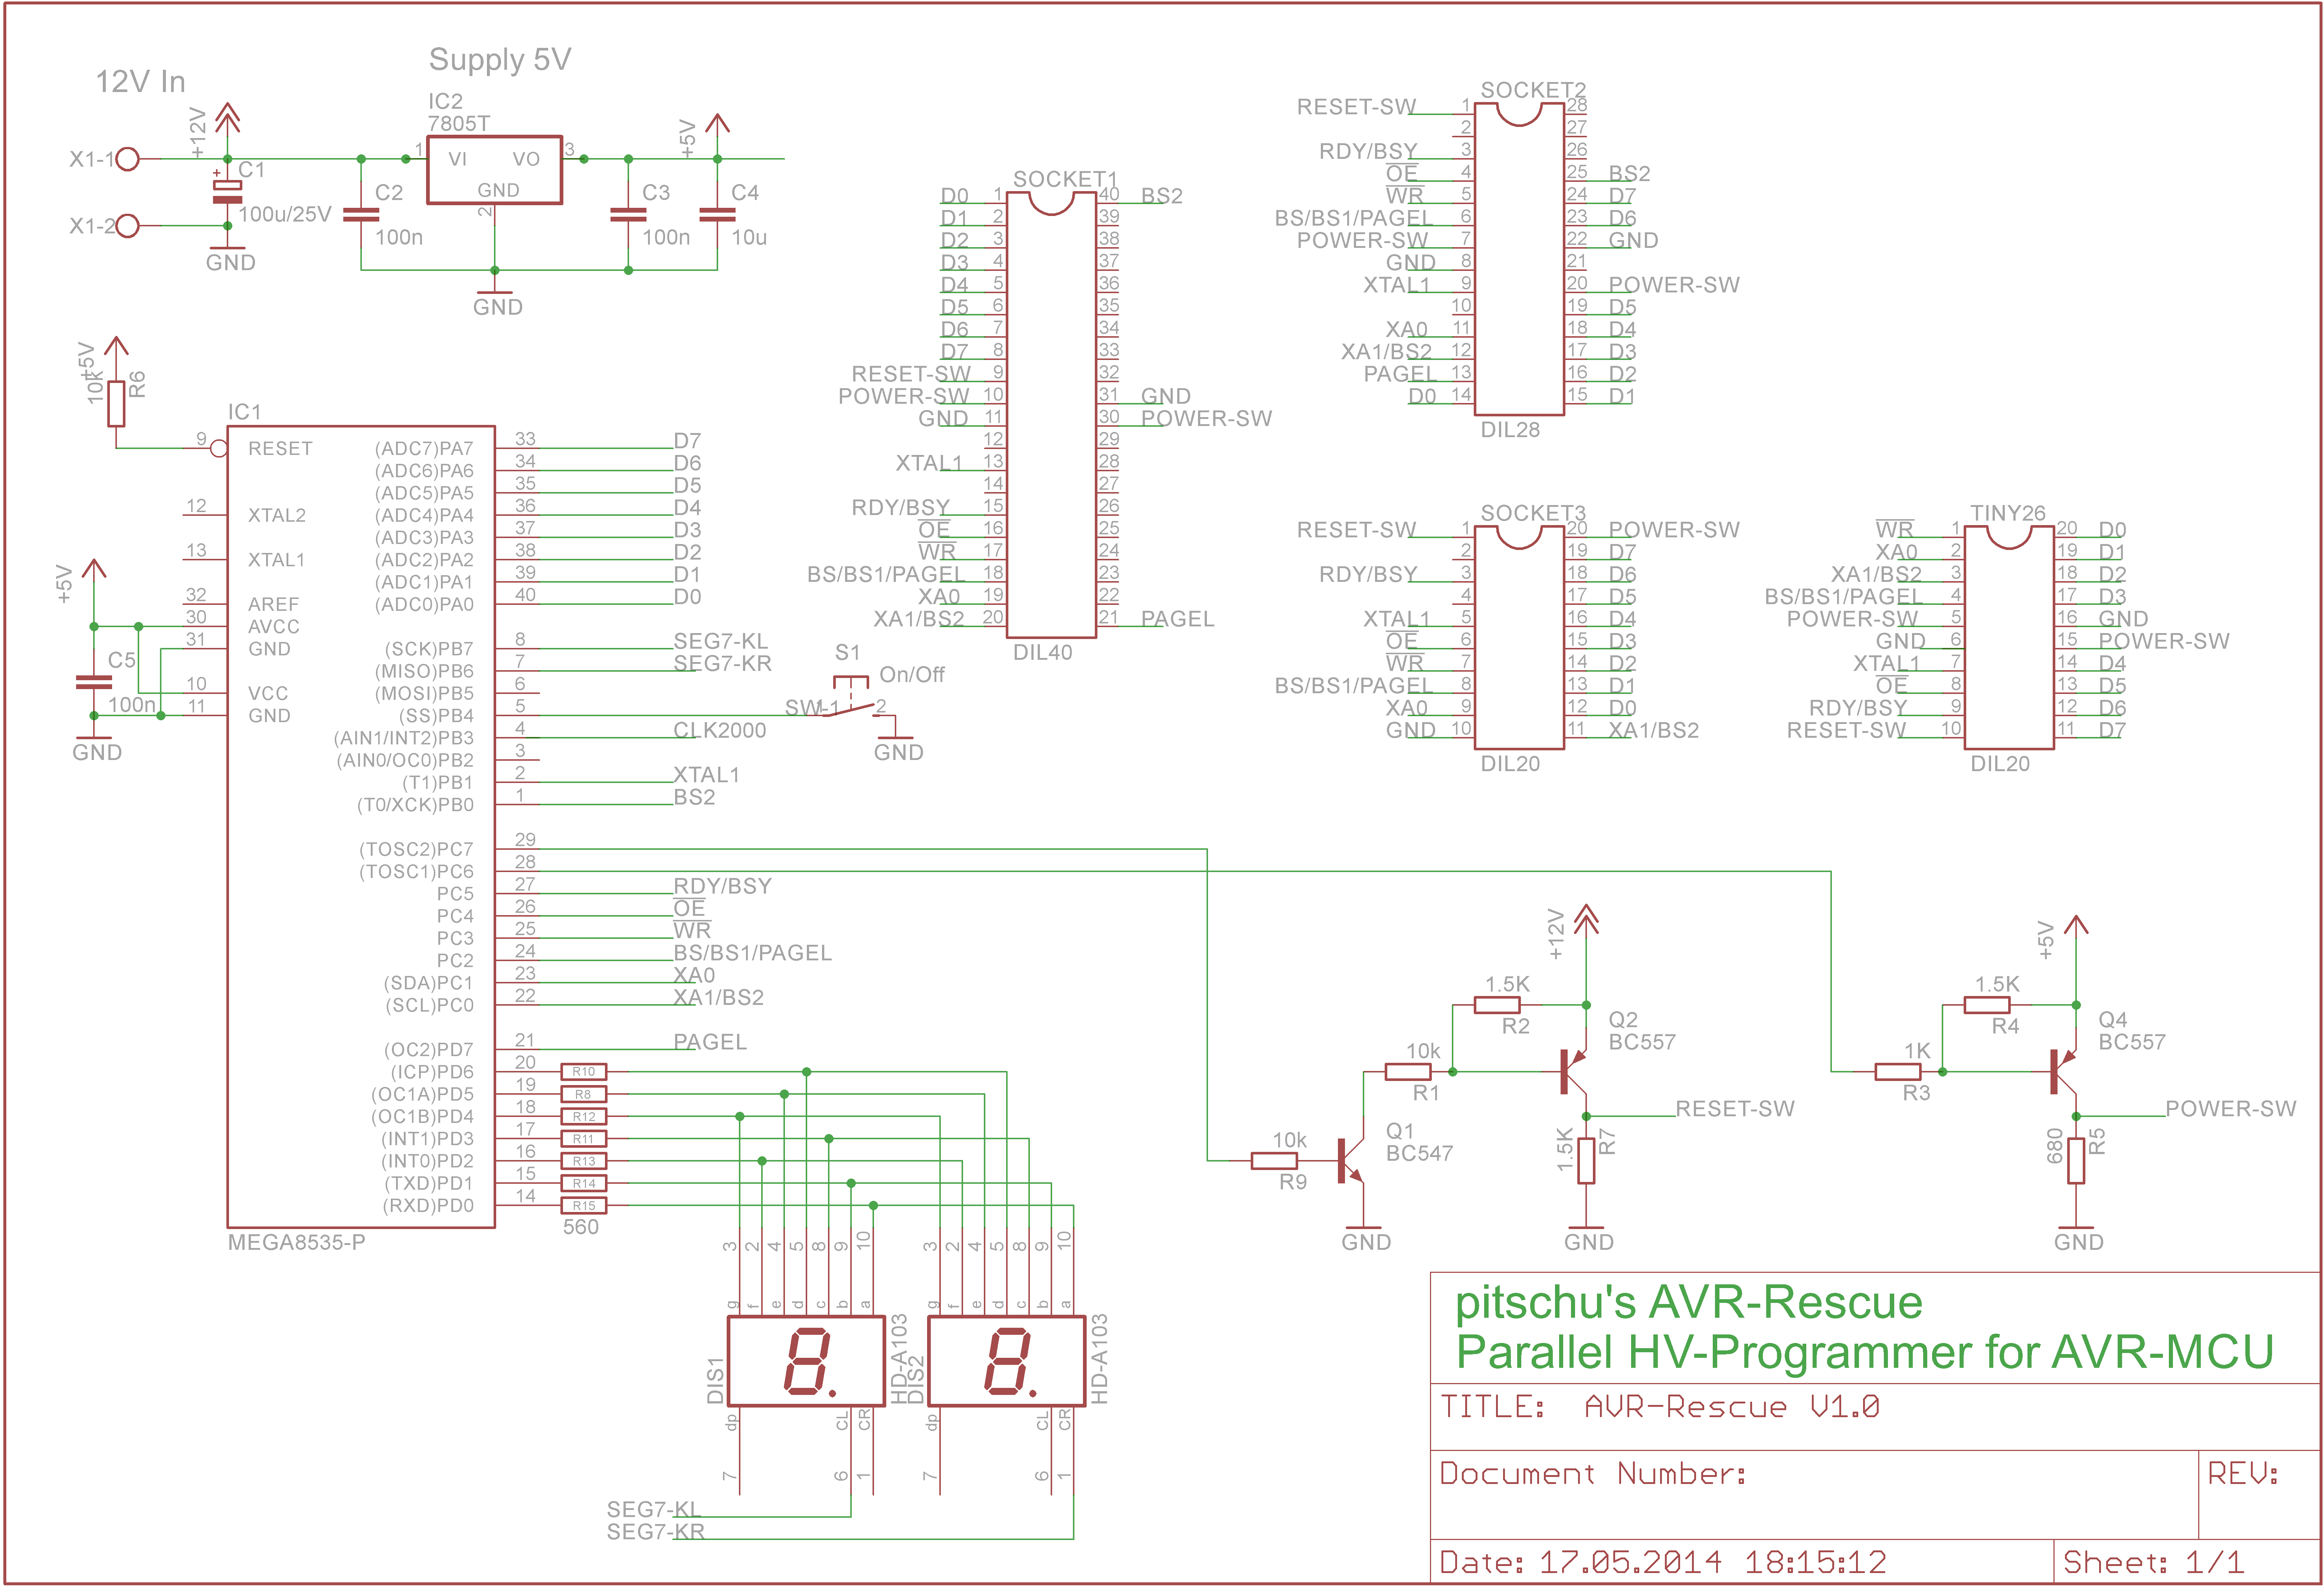The width and height of the screenshot is (2324, 1589).
Task: Click the Q4 BC557 transistor symbol
Action: pyautogui.click(x=2063, y=1072)
